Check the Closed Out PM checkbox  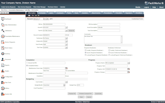coord(27,63)
